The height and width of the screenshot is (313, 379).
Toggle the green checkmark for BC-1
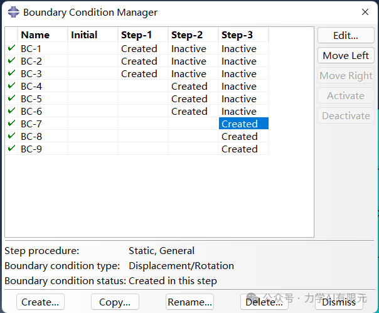(11, 48)
